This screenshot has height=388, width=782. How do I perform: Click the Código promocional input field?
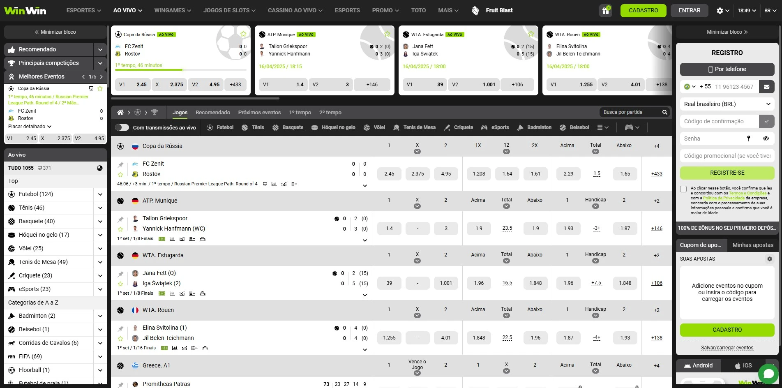point(727,156)
